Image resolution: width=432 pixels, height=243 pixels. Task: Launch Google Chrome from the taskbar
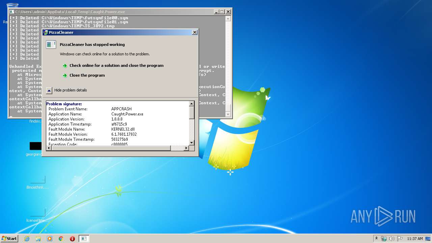61,239
